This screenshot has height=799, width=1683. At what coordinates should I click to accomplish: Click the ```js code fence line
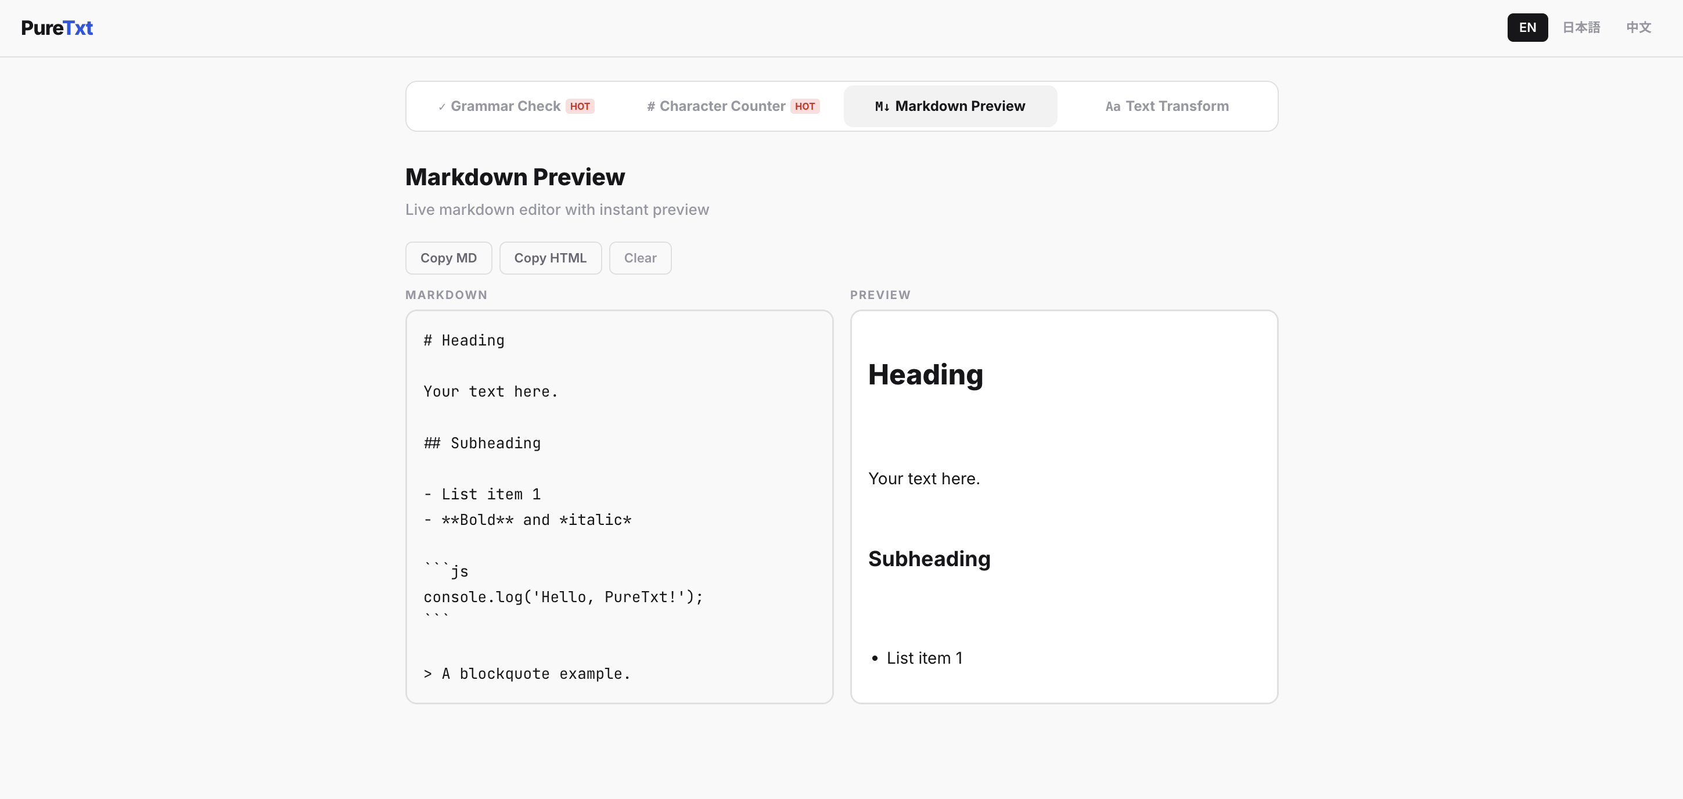446,571
